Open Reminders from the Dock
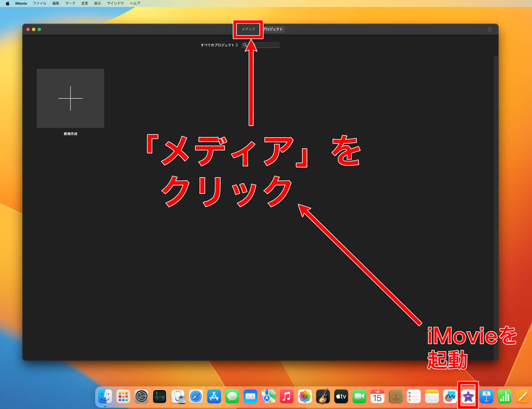Viewport: 532px width, 409px height. 414,396
